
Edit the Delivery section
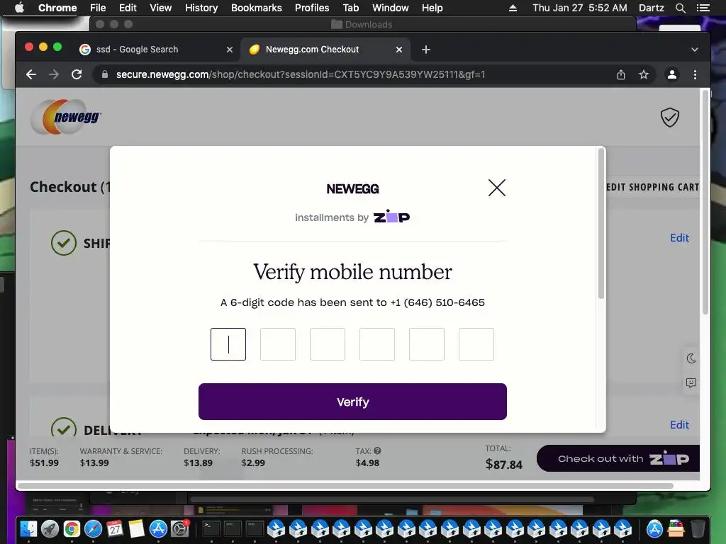(x=679, y=425)
